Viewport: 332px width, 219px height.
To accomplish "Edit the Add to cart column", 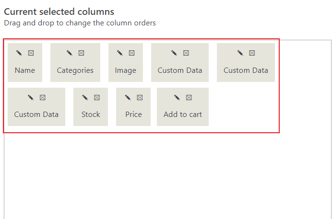I will coord(177,97).
